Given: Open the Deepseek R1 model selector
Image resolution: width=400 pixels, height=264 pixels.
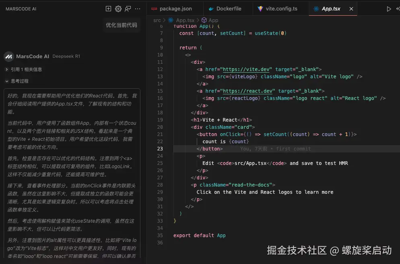Looking at the screenshot, I should [66, 56].
